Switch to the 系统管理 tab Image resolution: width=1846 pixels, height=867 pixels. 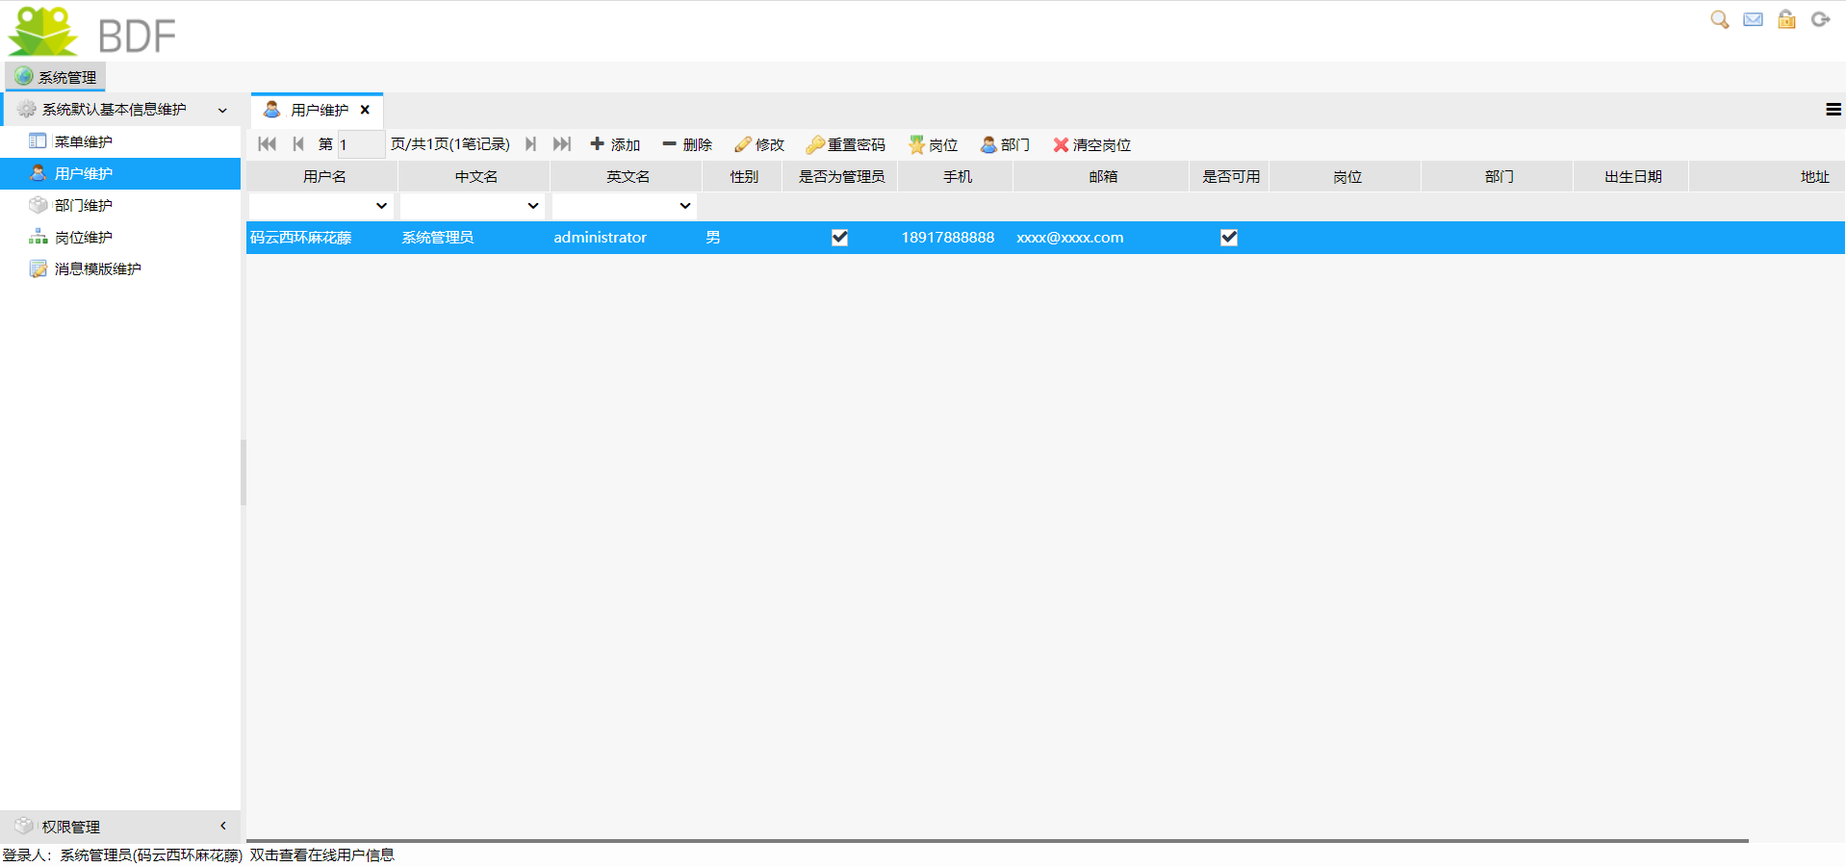pyautogui.click(x=55, y=76)
